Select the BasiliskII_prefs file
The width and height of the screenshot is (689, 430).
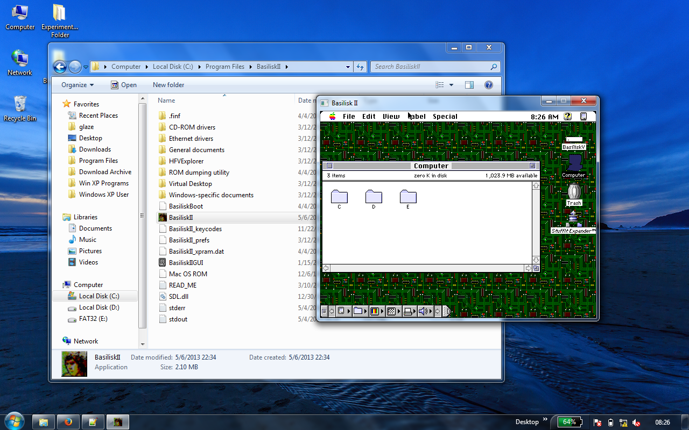189,240
